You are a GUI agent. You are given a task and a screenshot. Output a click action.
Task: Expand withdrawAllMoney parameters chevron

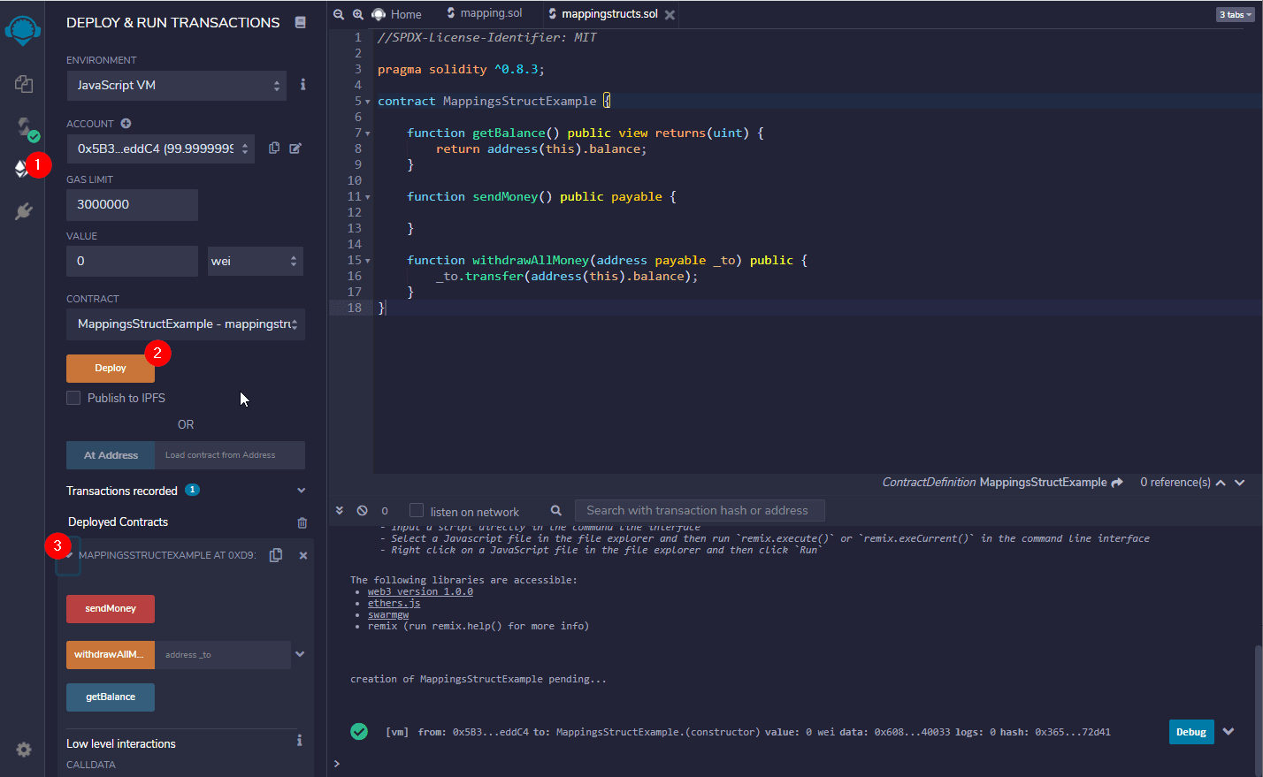[x=300, y=654]
